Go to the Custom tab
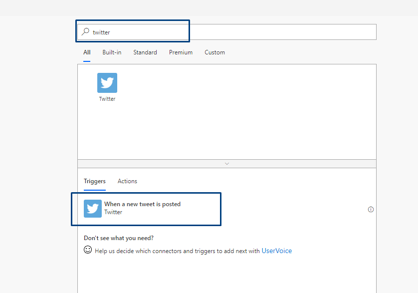 pyautogui.click(x=214, y=52)
